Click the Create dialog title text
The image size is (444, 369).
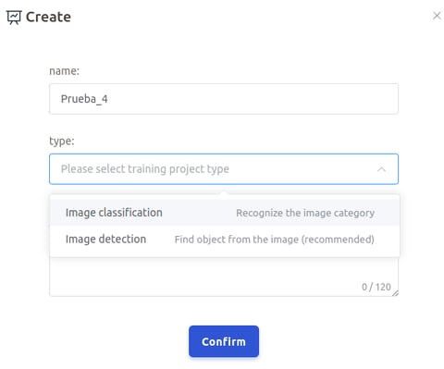click(48, 17)
